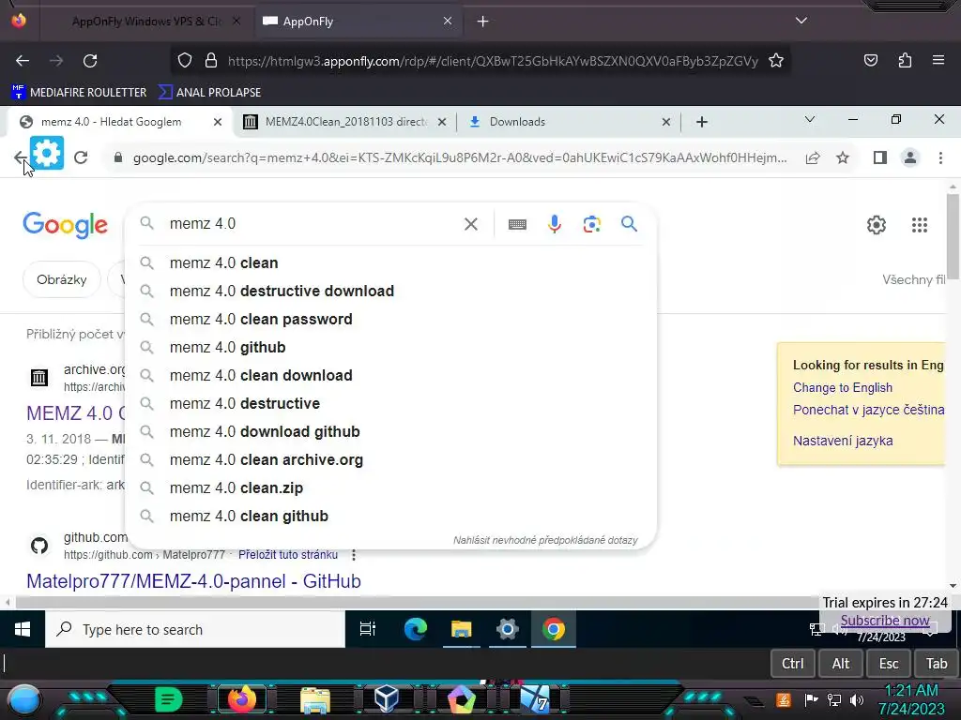
Task: Switch to Downloads tab in Chrome
Action: (517, 122)
